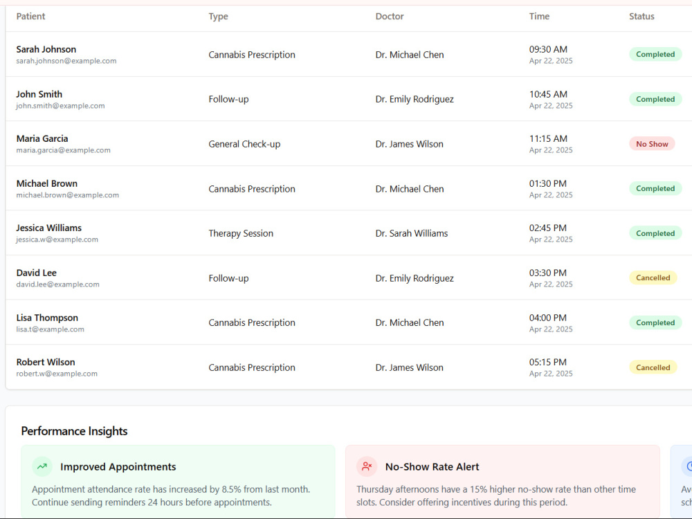
Task: Click email sarah.johnson@example.com
Action: (x=66, y=61)
